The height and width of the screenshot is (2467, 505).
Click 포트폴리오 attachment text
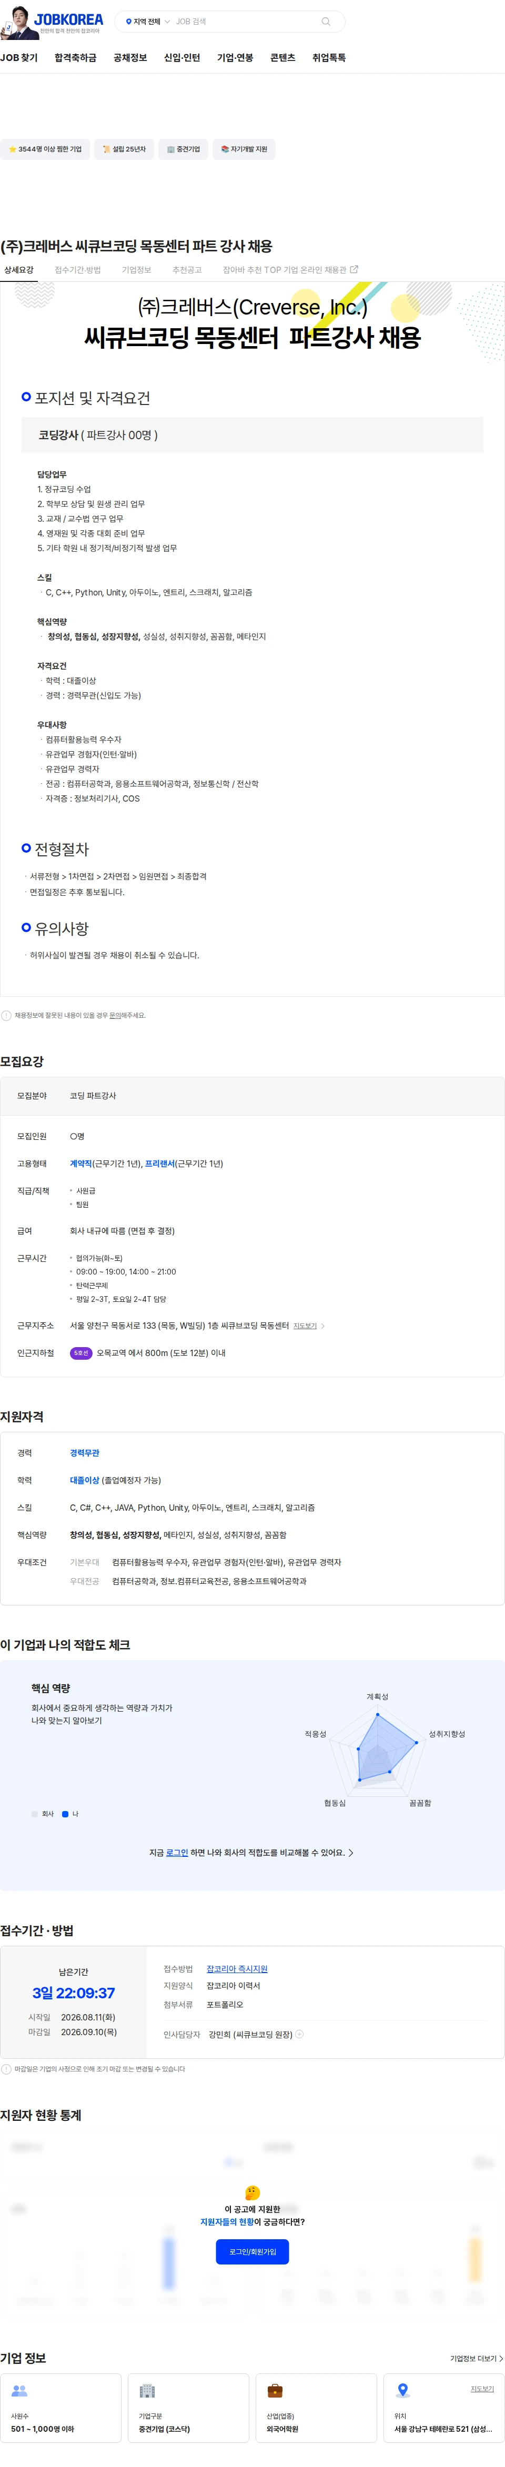(x=225, y=2005)
